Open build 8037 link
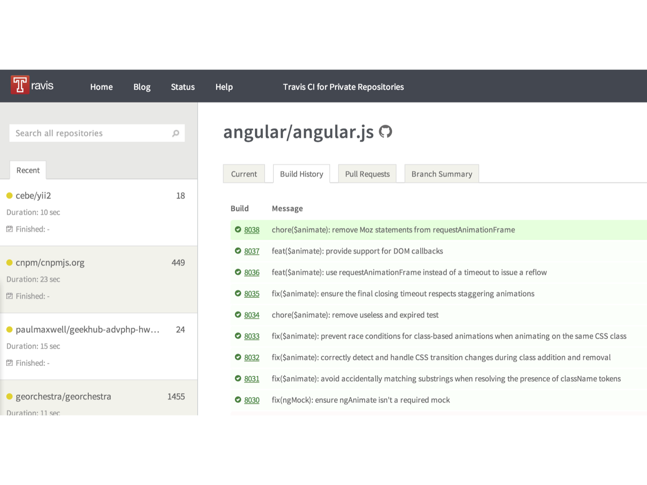The height and width of the screenshot is (485, 647). [252, 251]
